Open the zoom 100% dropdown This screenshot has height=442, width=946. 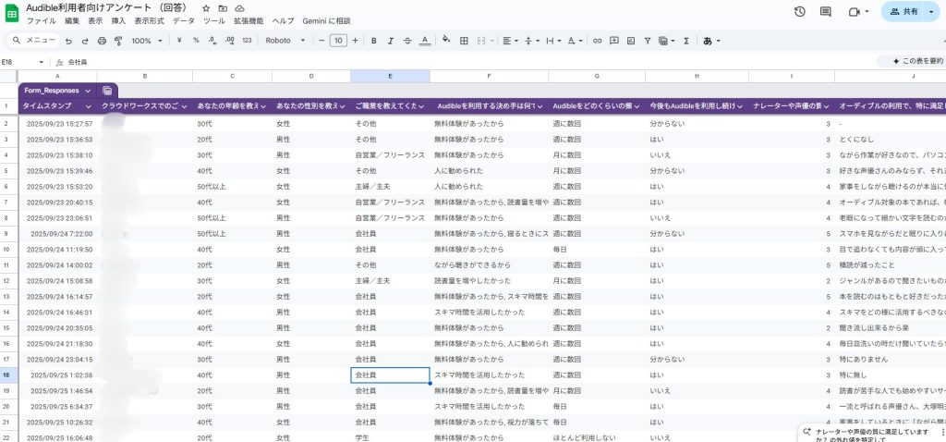pos(147,41)
